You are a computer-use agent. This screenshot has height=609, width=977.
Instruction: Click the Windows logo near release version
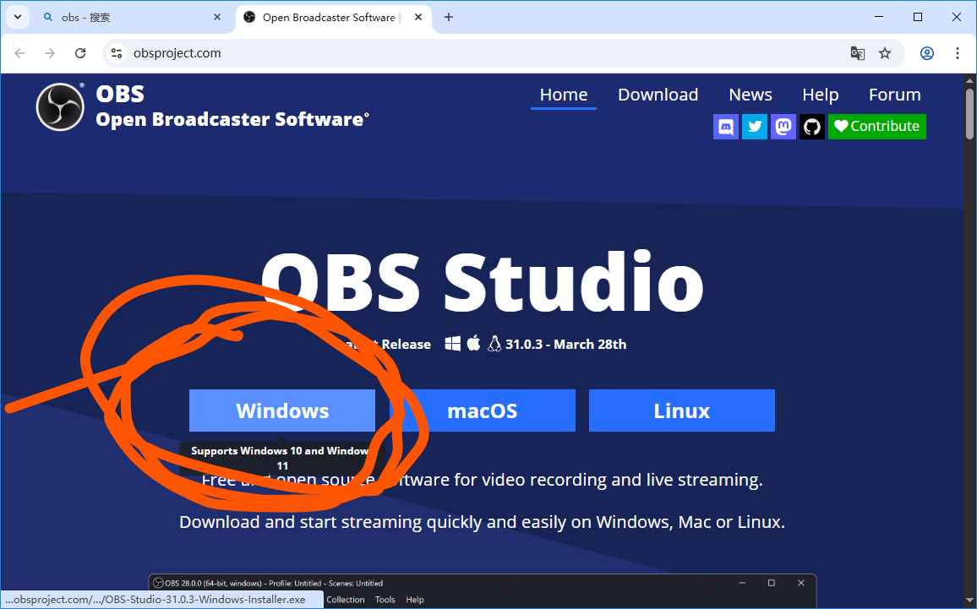[x=452, y=344]
